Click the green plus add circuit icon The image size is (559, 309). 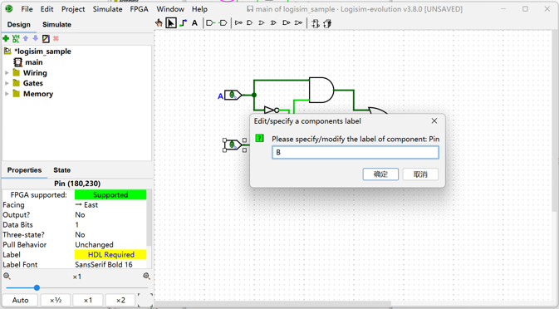point(6,38)
